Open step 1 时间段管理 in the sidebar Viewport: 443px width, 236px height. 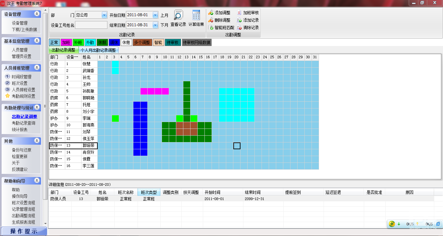pos(21,77)
